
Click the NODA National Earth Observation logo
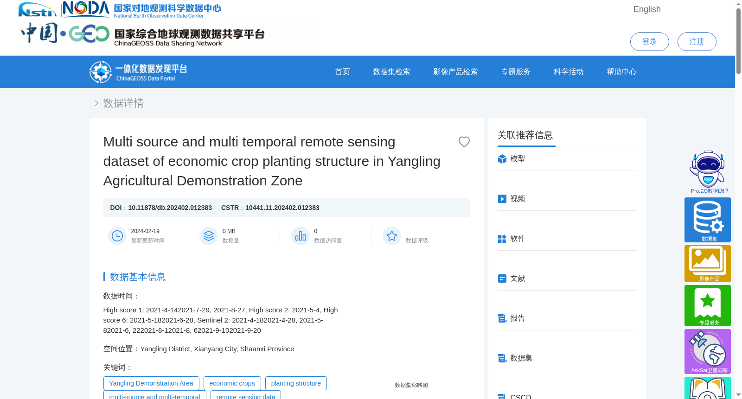141,10
